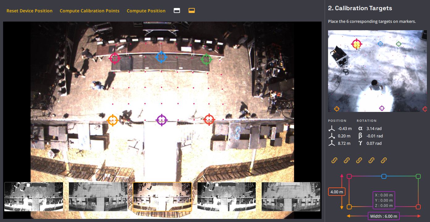Toggle the white top-panel layout icon

177,11
